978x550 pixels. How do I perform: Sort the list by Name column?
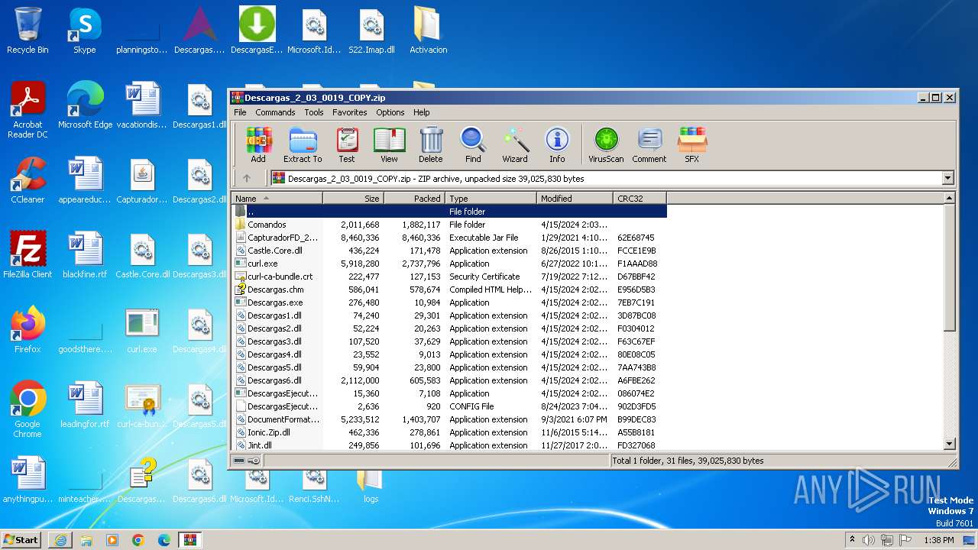(x=277, y=198)
